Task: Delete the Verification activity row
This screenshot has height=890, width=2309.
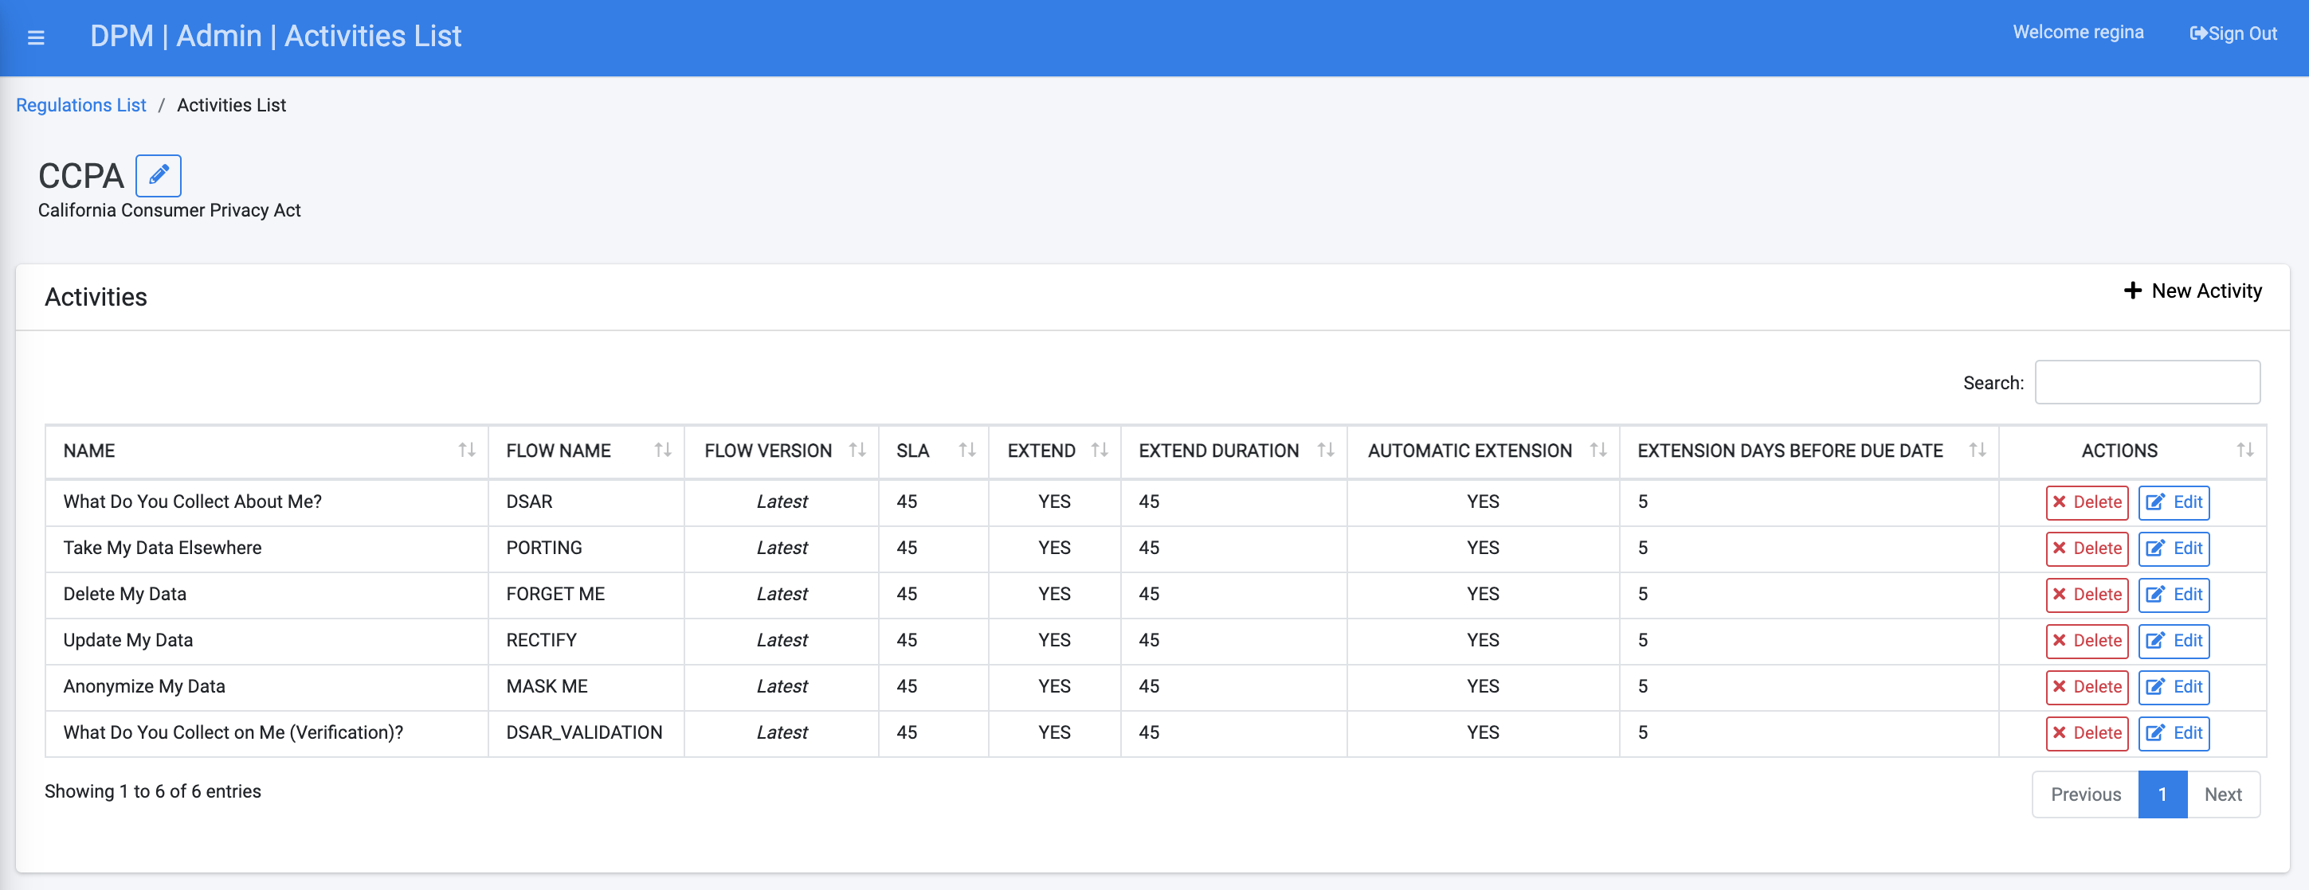Action: (x=2087, y=733)
